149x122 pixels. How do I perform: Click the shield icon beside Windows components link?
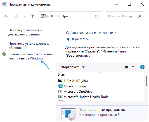click(4, 54)
